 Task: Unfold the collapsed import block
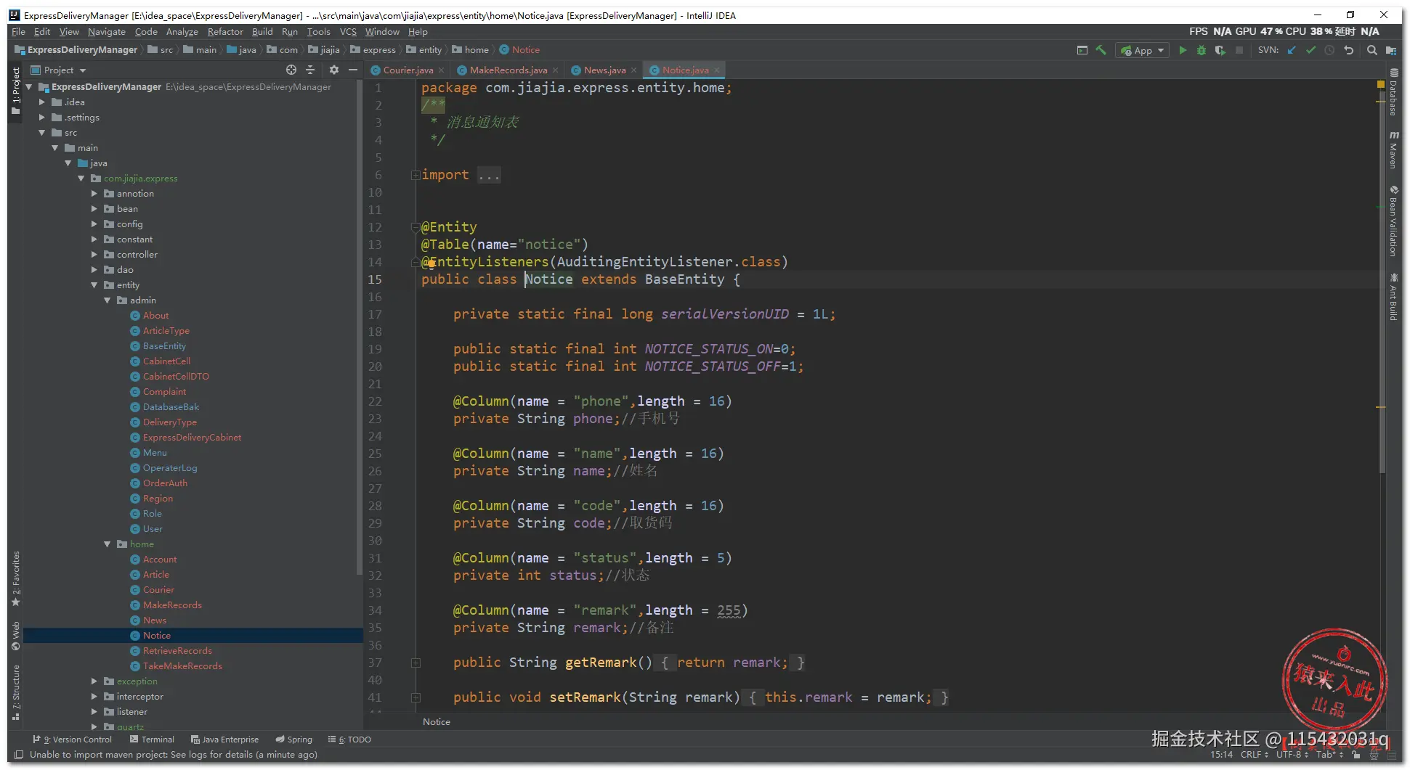(x=416, y=175)
